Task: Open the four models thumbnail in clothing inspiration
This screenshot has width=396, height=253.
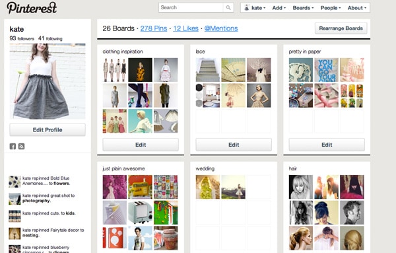Action: 115,70
